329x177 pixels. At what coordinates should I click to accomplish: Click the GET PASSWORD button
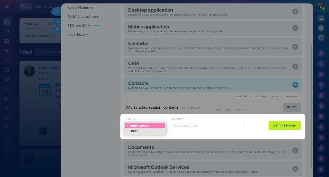pyautogui.click(x=285, y=126)
